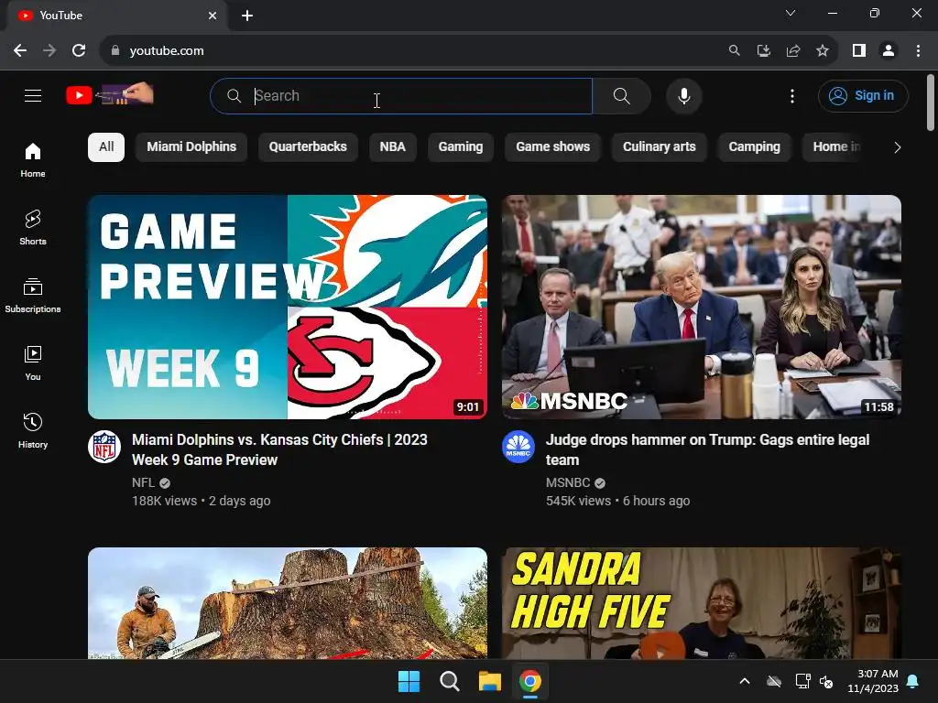This screenshot has width=938, height=703.
Task: Toggle the Chrome side panel
Action: click(x=859, y=51)
